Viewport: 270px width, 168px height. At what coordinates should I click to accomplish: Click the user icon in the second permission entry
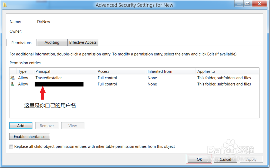point(12,84)
